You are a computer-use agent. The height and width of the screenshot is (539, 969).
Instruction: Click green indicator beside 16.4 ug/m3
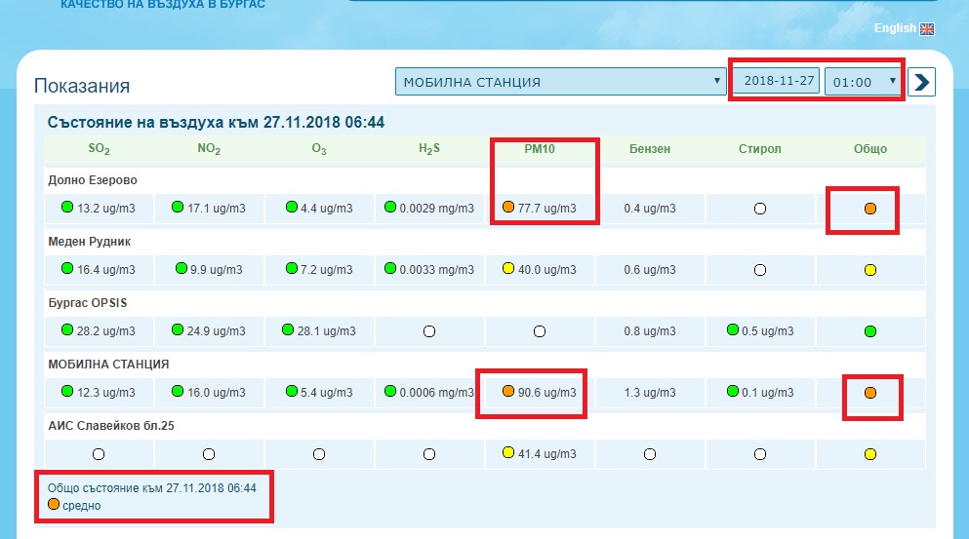(x=67, y=268)
